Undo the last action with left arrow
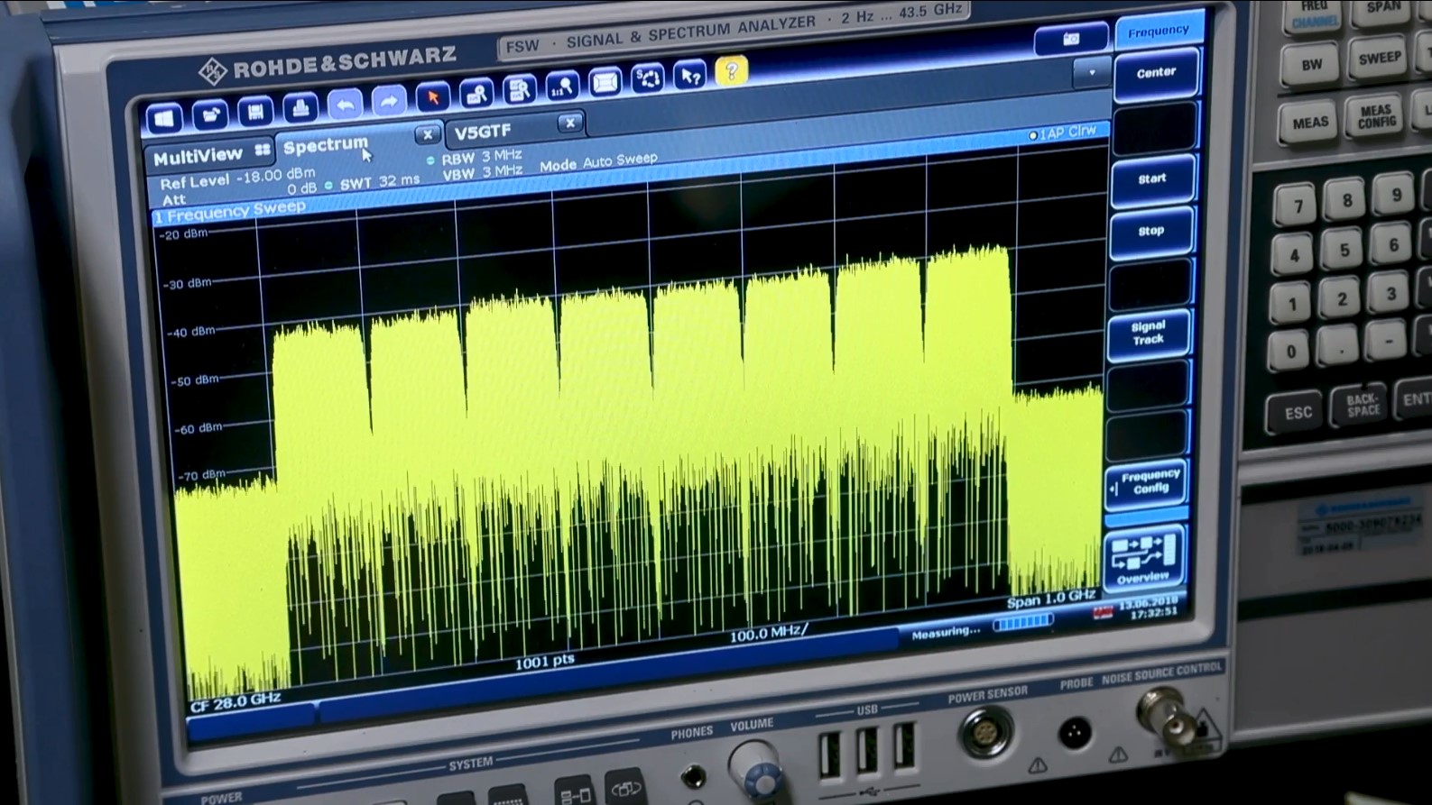The width and height of the screenshot is (1432, 805). point(345,105)
